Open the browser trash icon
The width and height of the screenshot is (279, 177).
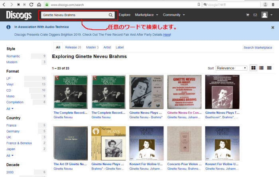pos(273,5)
